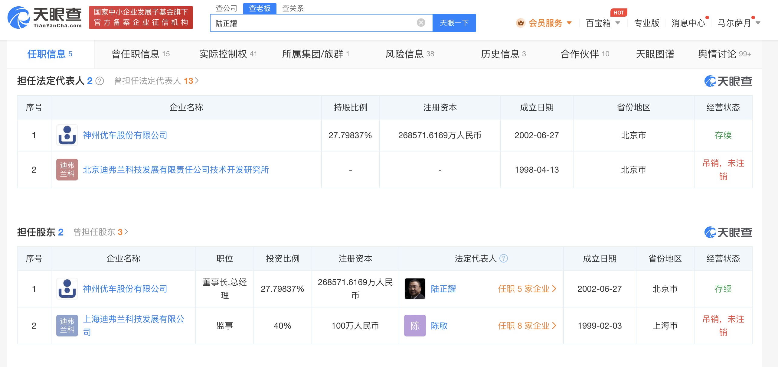This screenshot has width=778, height=367.
Task: Open the 历史信息 tab
Action: point(504,54)
